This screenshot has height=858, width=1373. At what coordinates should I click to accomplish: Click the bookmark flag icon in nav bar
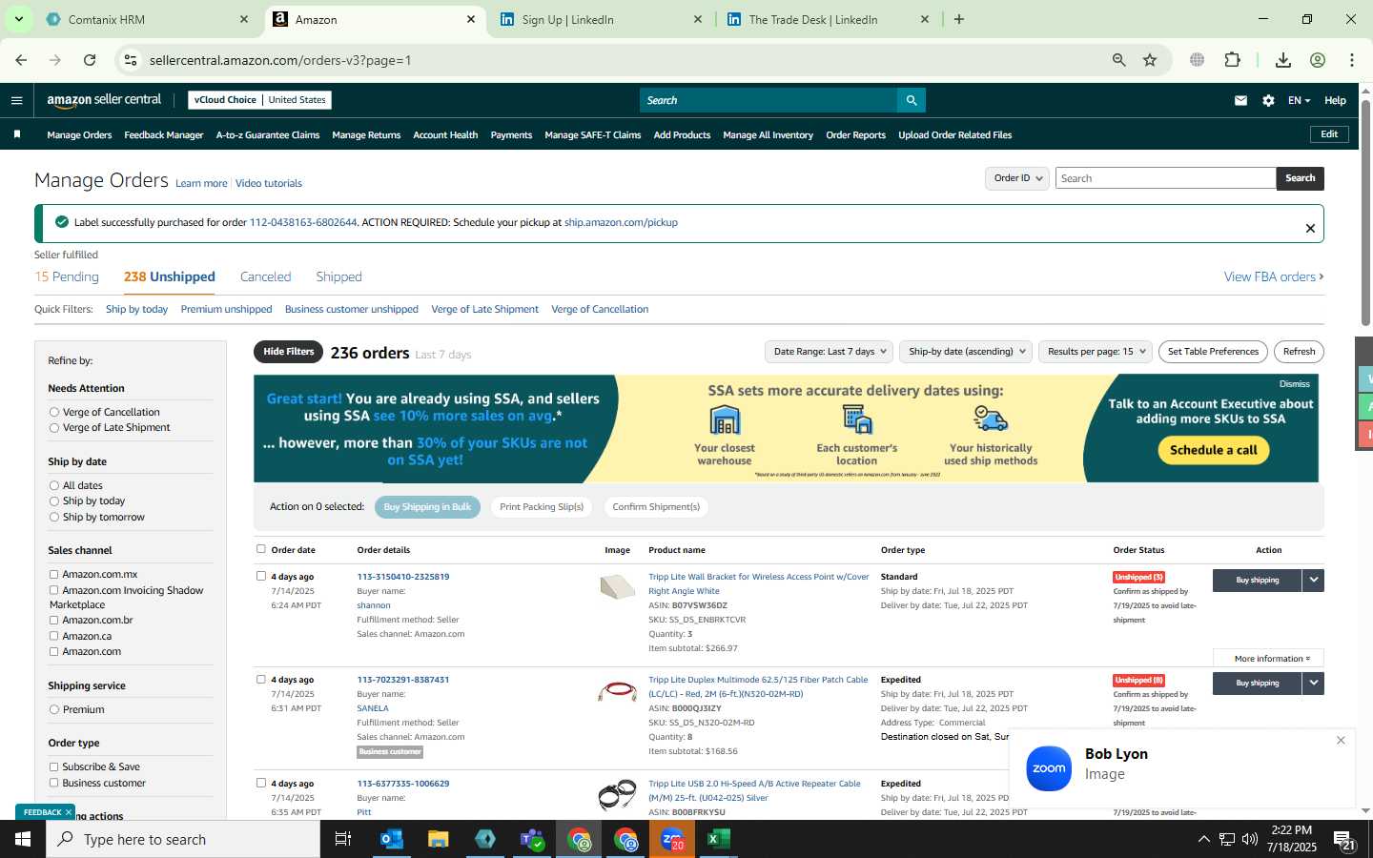click(16, 134)
